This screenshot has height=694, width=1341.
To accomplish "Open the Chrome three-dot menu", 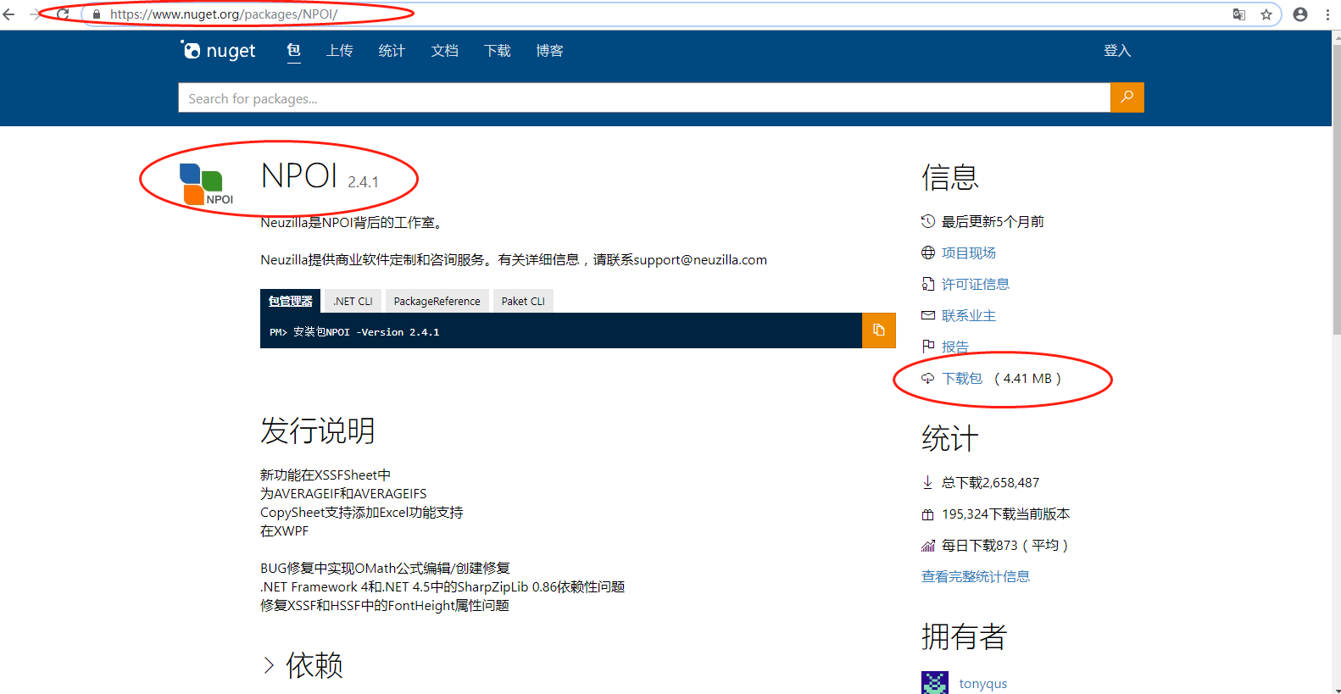I will [1327, 14].
